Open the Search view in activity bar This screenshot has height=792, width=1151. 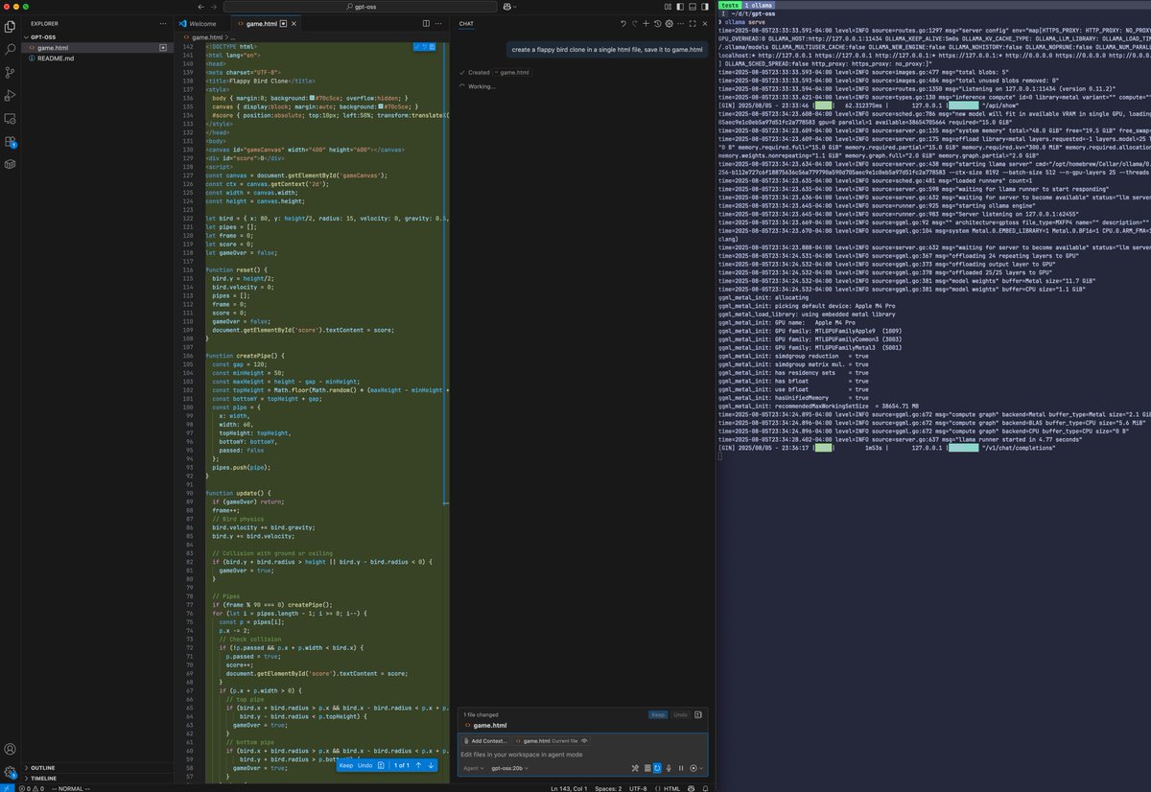click(11, 49)
